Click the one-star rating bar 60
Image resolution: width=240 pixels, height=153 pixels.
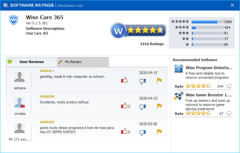coord(208,44)
